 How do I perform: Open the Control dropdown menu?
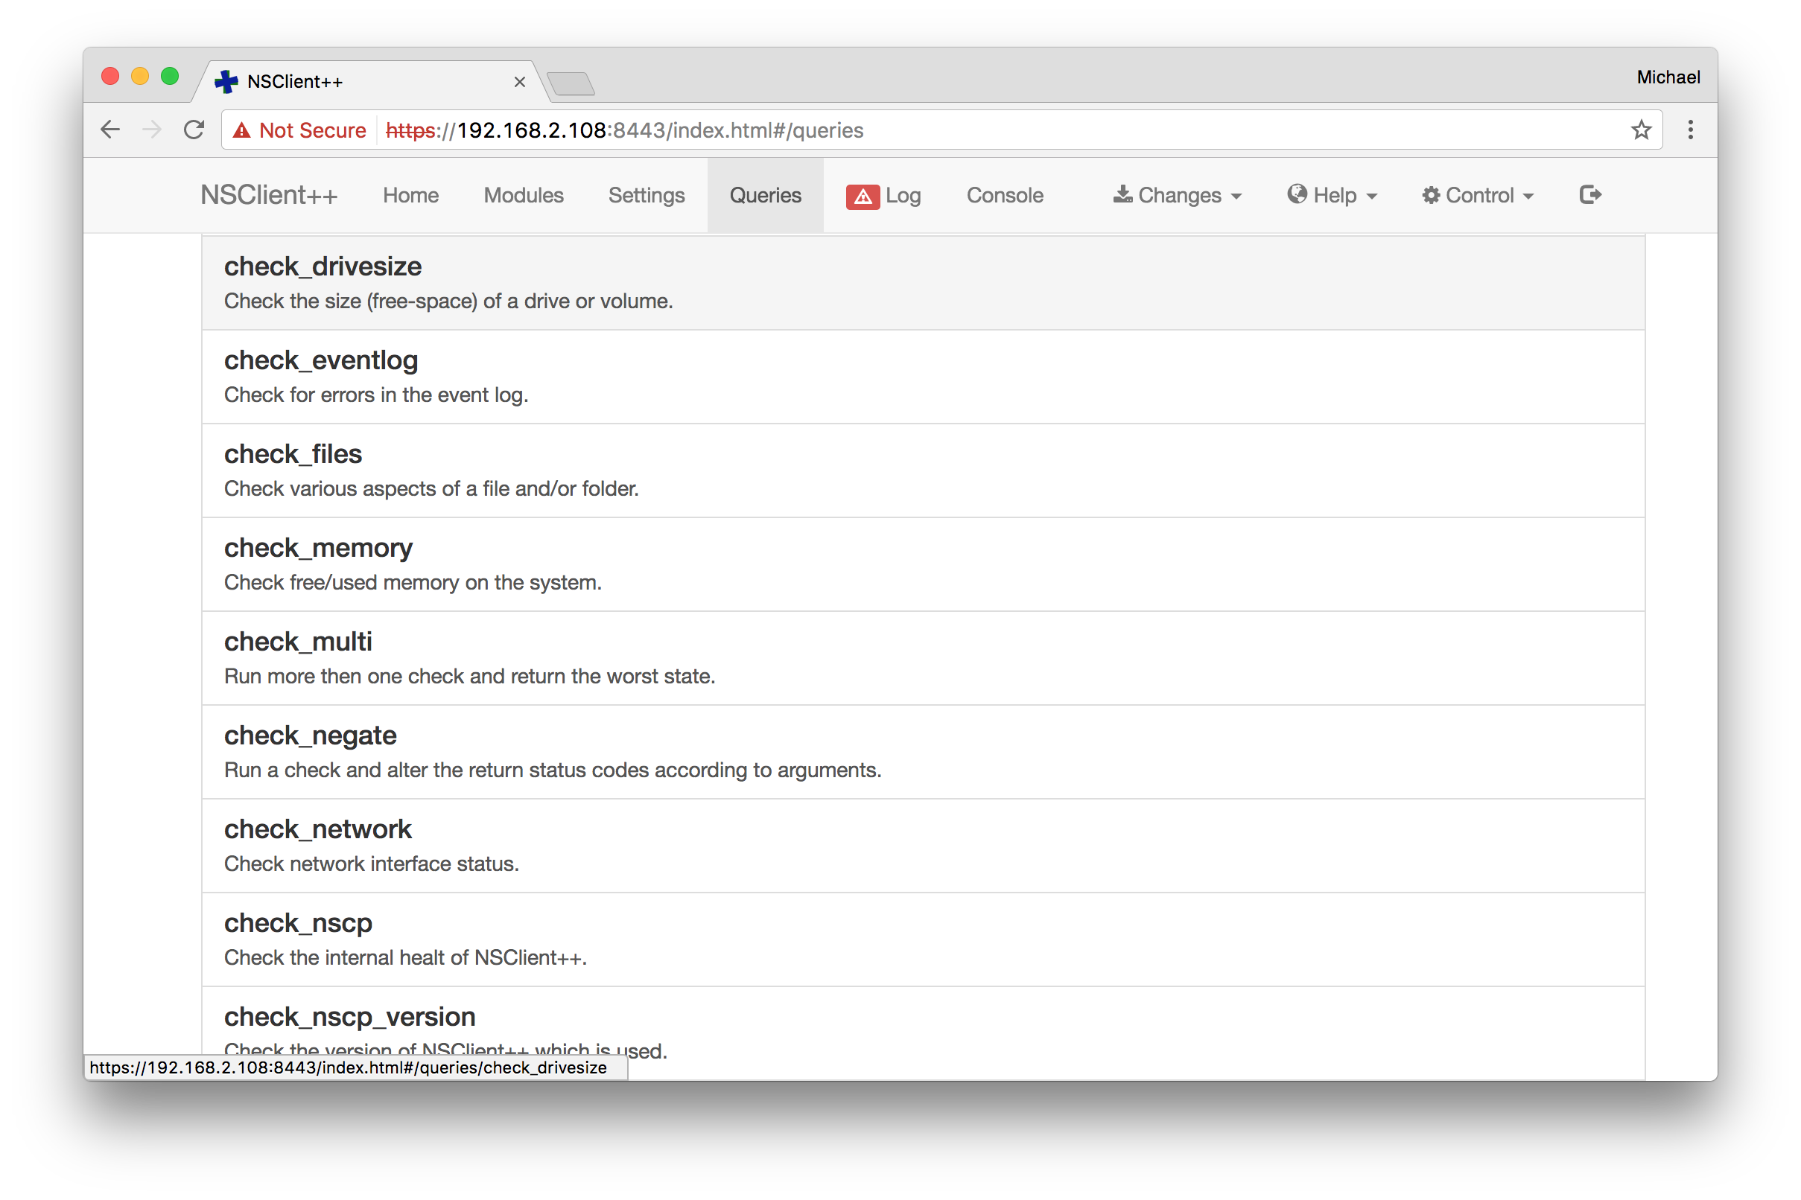click(1478, 196)
